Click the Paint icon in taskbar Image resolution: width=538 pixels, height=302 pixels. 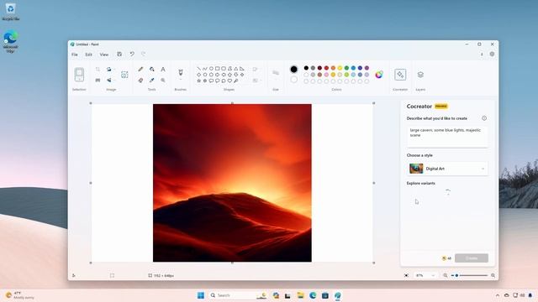coord(338,295)
